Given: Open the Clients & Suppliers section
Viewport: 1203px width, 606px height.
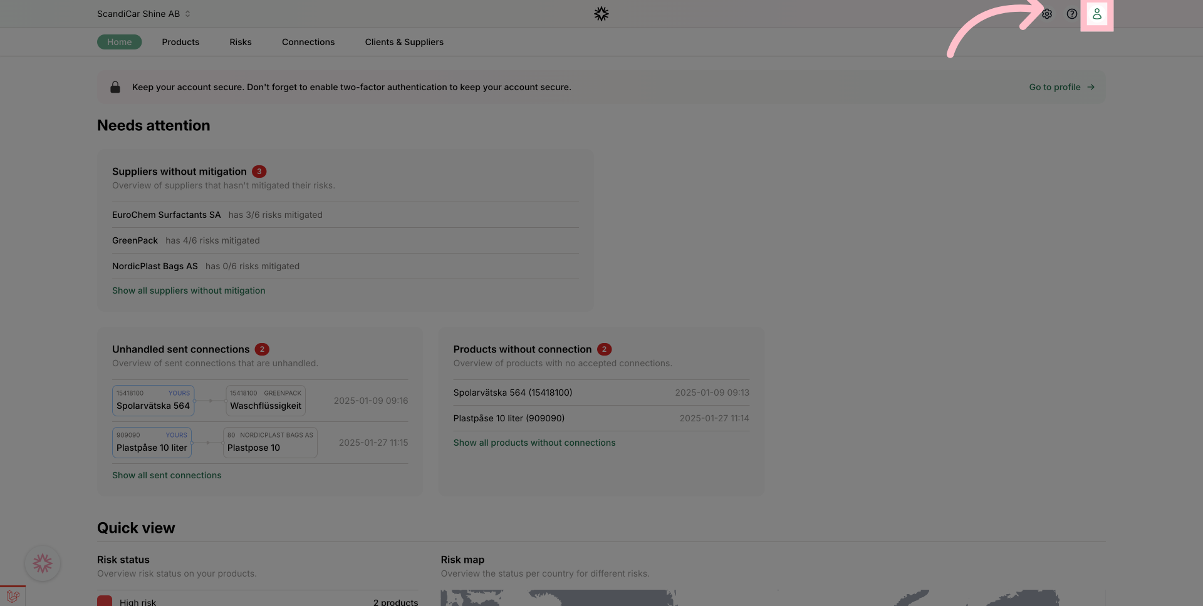Looking at the screenshot, I should [x=404, y=42].
